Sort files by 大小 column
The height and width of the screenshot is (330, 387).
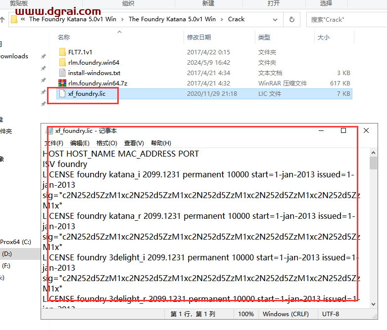[x=324, y=38]
